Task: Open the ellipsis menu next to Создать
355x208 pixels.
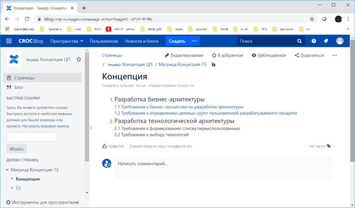Action: (x=194, y=41)
